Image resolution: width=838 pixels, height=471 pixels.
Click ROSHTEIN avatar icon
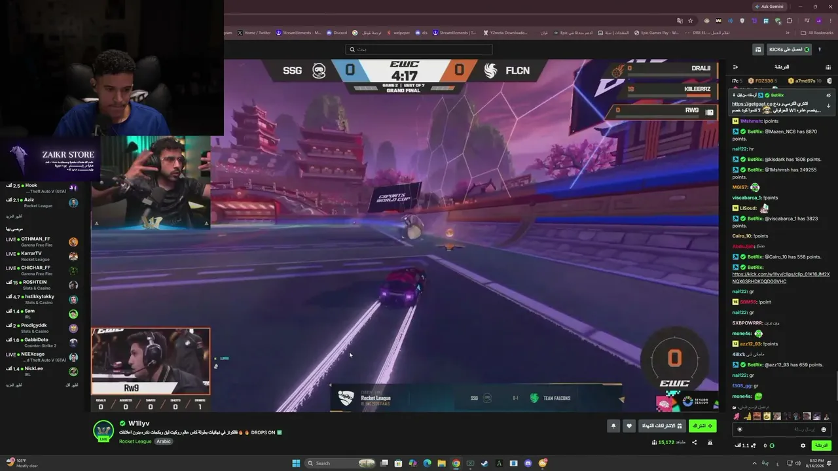click(73, 285)
